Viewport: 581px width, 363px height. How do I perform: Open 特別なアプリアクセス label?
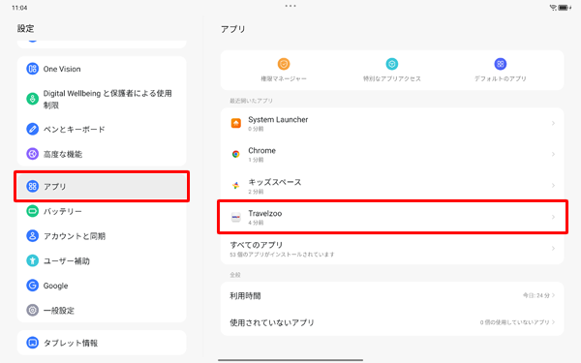point(391,79)
